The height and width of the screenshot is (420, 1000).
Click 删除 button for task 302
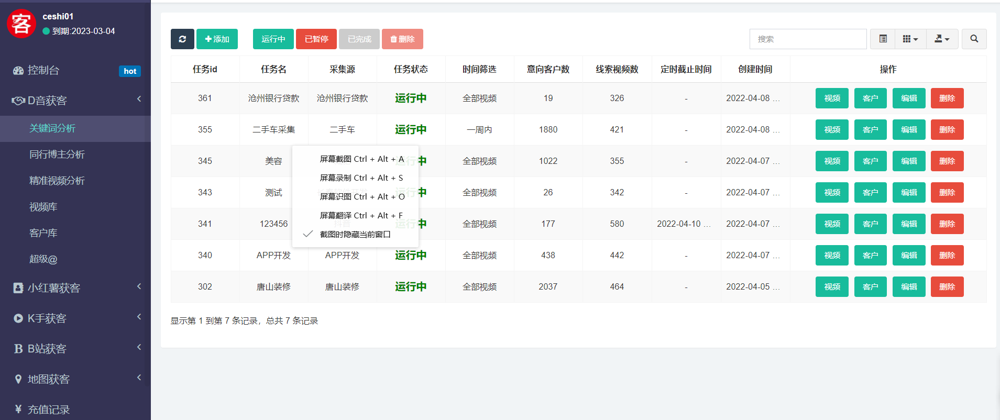coord(947,287)
